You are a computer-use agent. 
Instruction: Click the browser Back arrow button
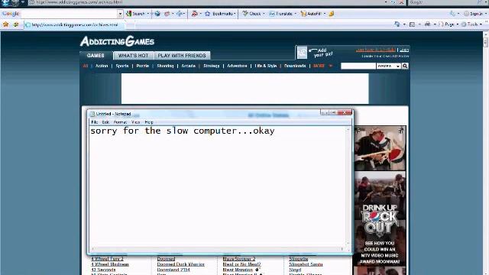click(5, 3)
